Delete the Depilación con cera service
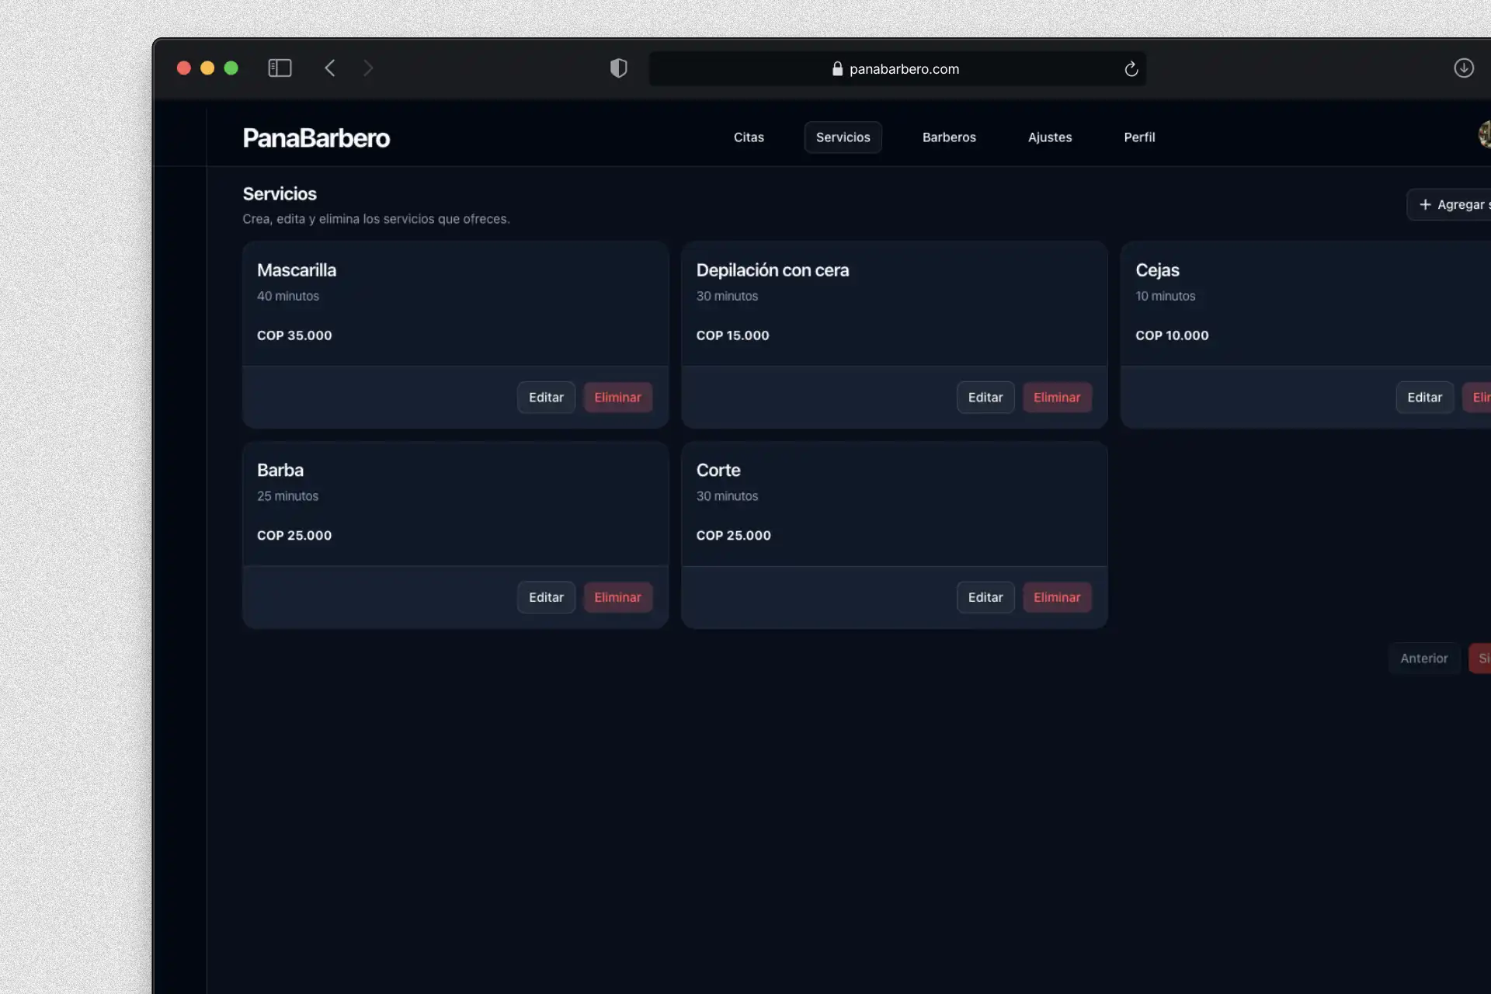 (x=1057, y=398)
